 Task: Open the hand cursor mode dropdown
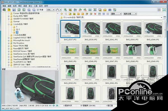tap(59, 10)
